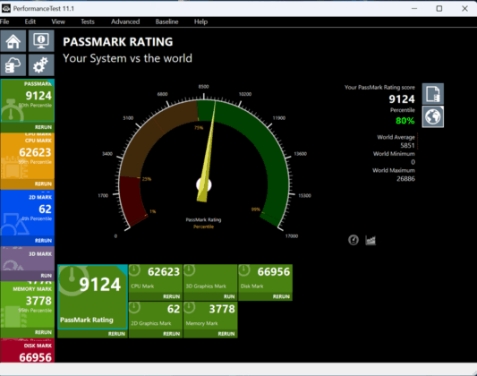477x376 pixels.
Task: Click the PASSMARK RATING heading
Action: point(118,42)
